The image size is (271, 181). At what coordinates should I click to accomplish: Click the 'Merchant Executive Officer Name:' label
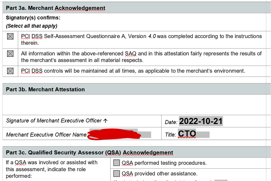47,135
